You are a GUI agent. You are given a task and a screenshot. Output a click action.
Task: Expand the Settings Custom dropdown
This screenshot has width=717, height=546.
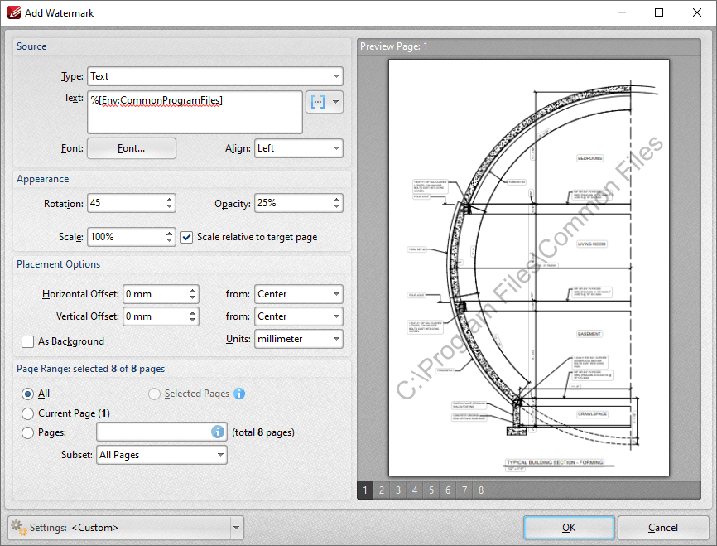click(237, 528)
